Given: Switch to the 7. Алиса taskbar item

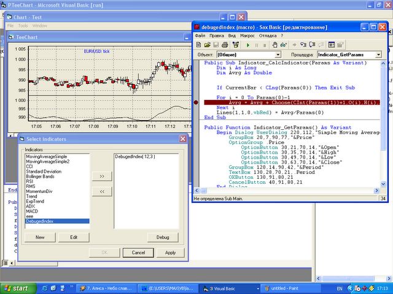Looking at the screenshot, I should coord(106,288).
